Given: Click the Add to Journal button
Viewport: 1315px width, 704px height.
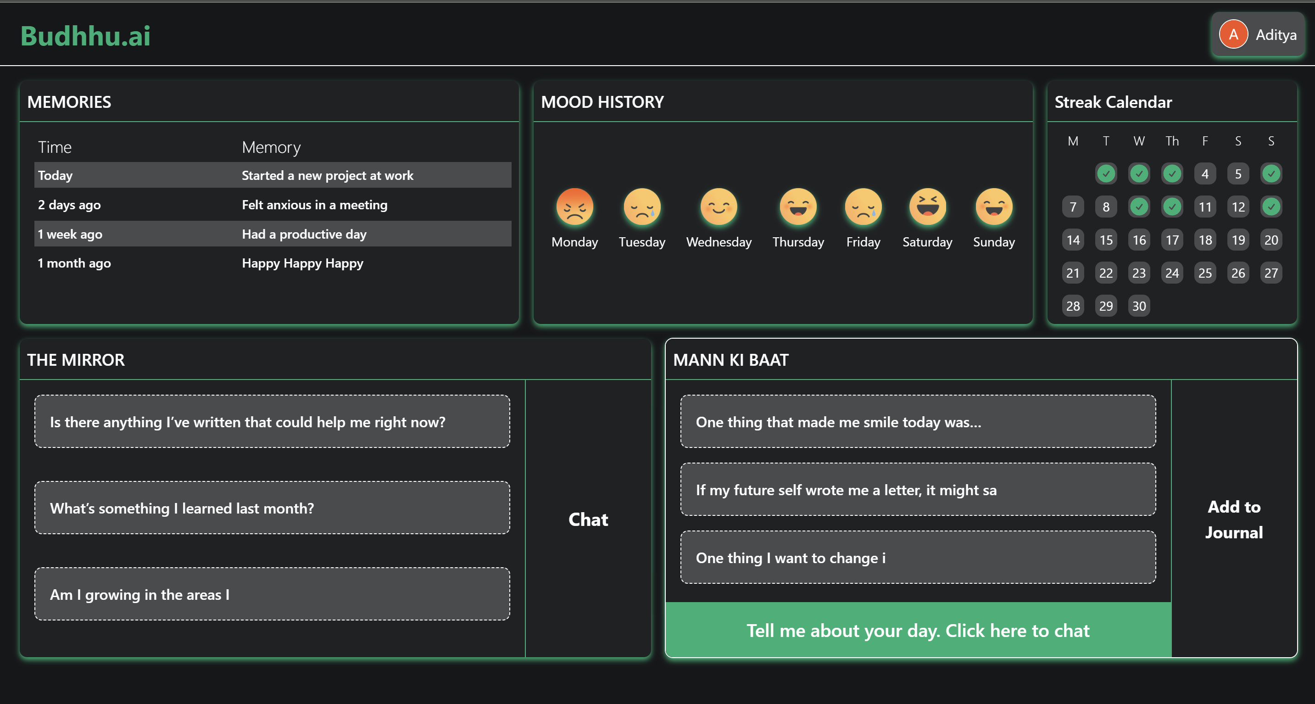Looking at the screenshot, I should [1234, 519].
